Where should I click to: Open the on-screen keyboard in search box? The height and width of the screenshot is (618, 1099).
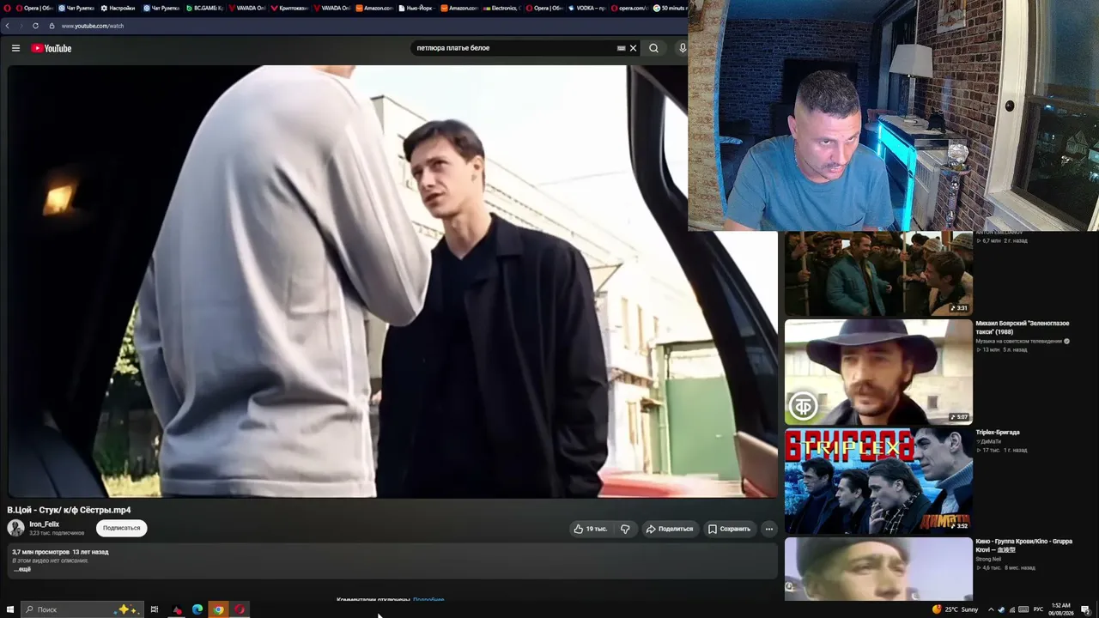click(x=621, y=48)
